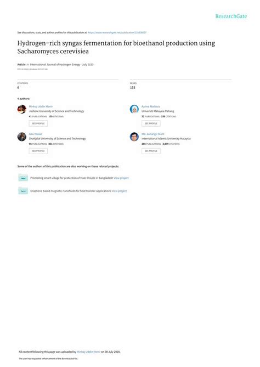Open View project link for Haor People project
The image size is (260, 367).
tap(121, 178)
